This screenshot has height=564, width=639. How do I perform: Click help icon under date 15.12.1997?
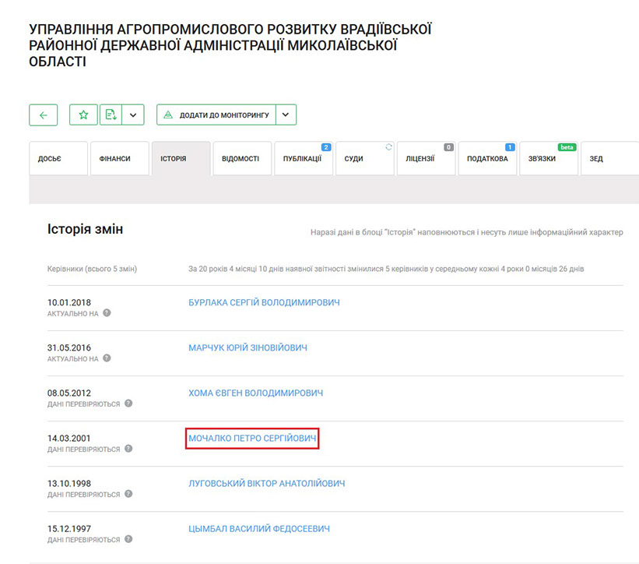128,539
